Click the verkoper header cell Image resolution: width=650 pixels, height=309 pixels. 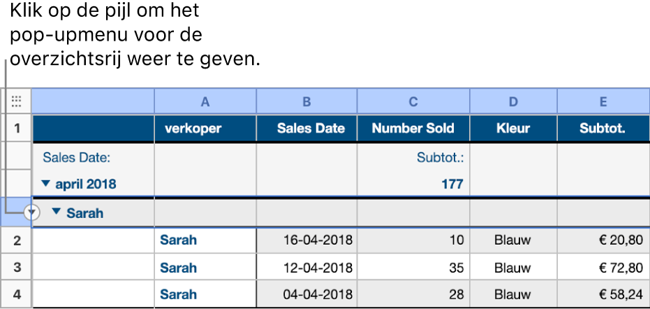click(205, 129)
